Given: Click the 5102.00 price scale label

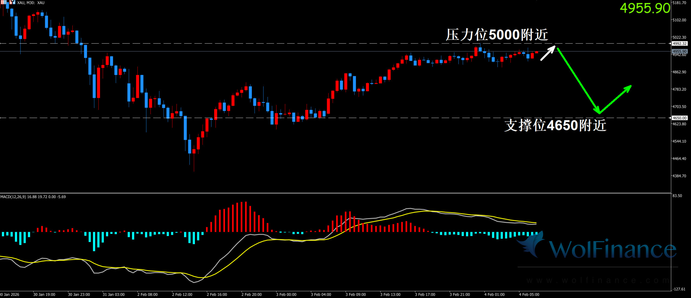Looking at the screenshot, I should click(x=679, y=20).
